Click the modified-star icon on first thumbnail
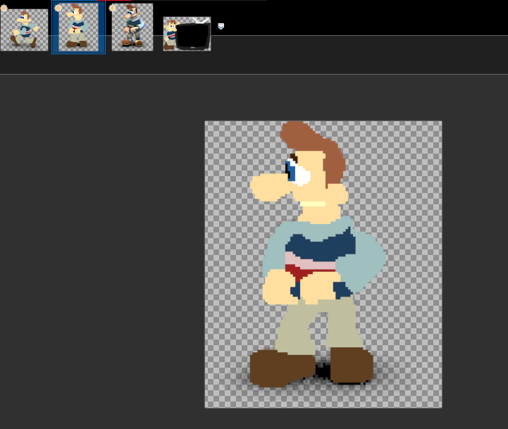This screenshot has height=429, width=508. point(4,8)
